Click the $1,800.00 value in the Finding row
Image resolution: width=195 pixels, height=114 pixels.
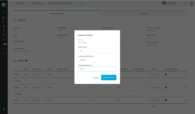coord(155,100)
